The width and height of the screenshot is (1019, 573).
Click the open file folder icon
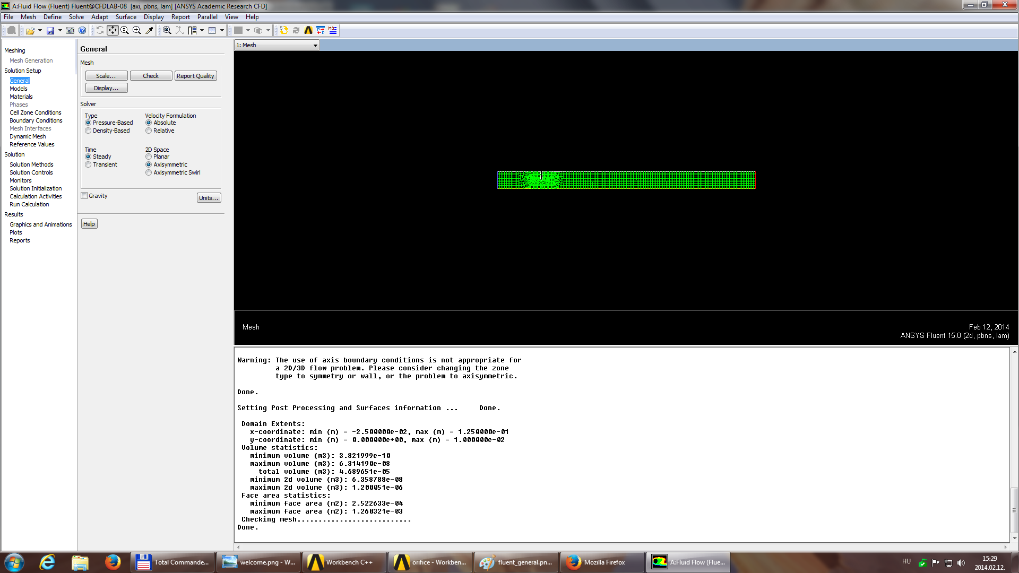pos(30,31)
